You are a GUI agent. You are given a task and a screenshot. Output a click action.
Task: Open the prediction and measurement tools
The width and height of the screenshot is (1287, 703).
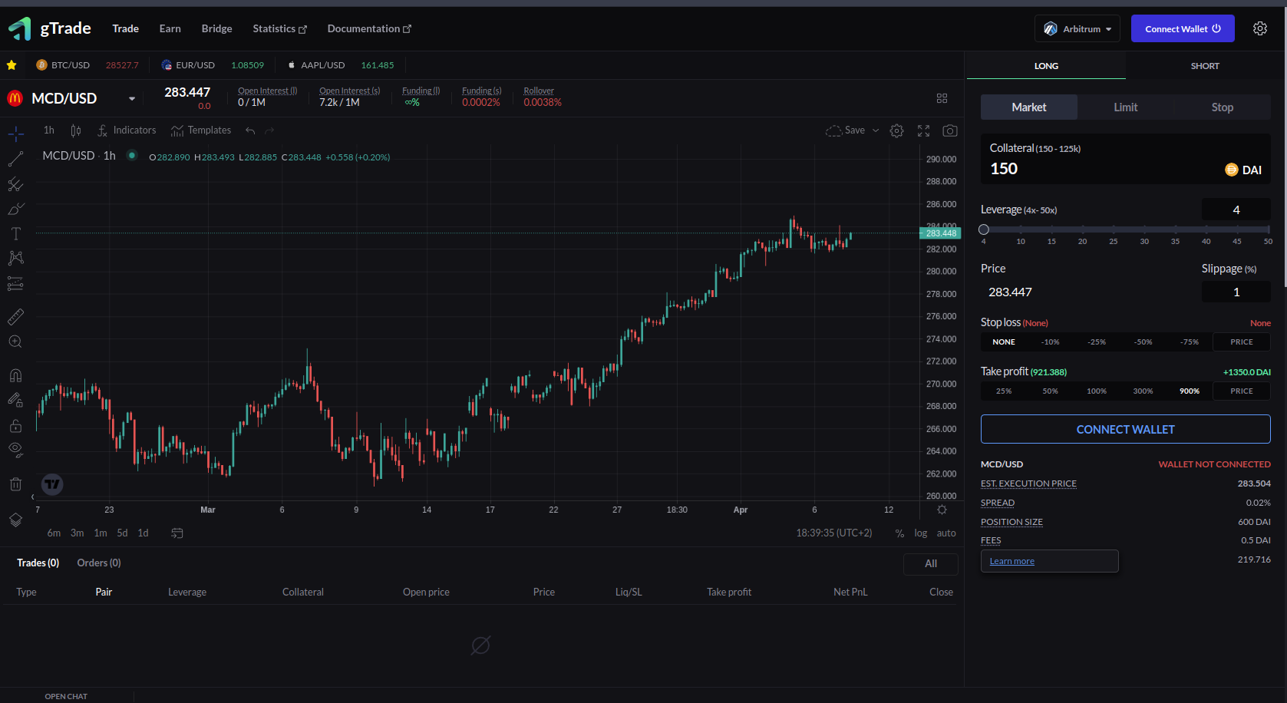coord(15,284)
